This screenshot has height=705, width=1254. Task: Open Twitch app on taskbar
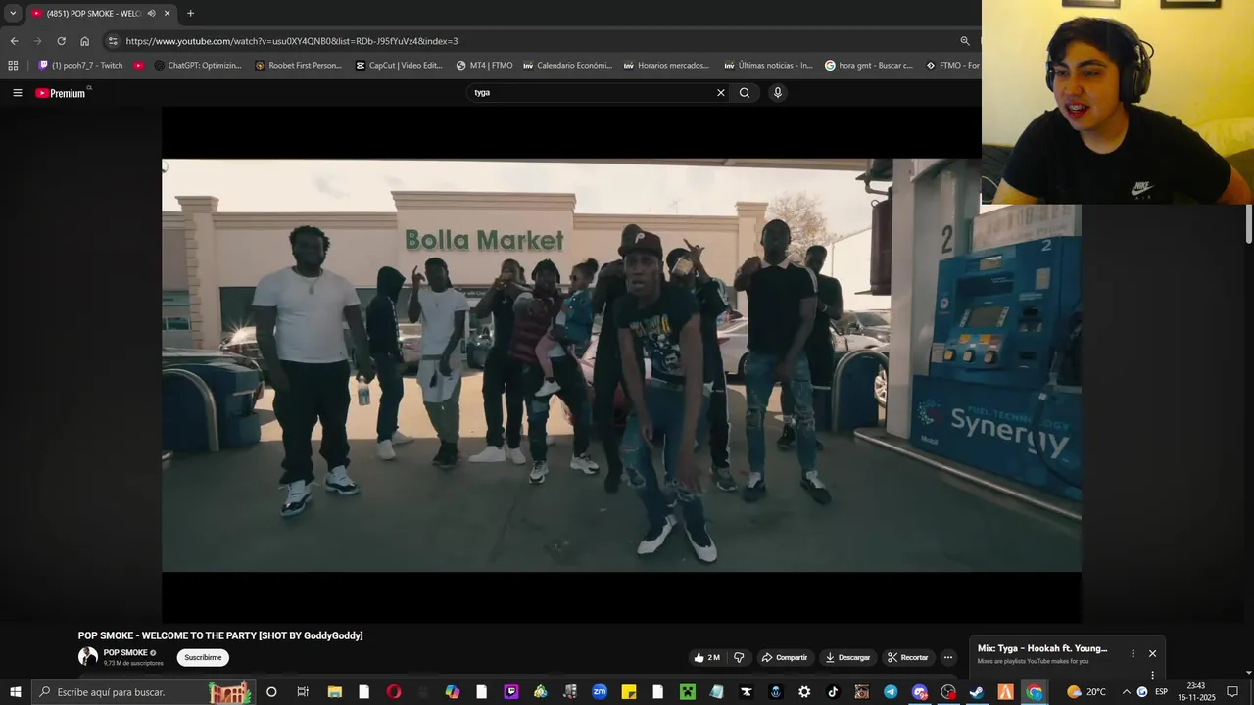pyautogui.click(x=510, y=692)
